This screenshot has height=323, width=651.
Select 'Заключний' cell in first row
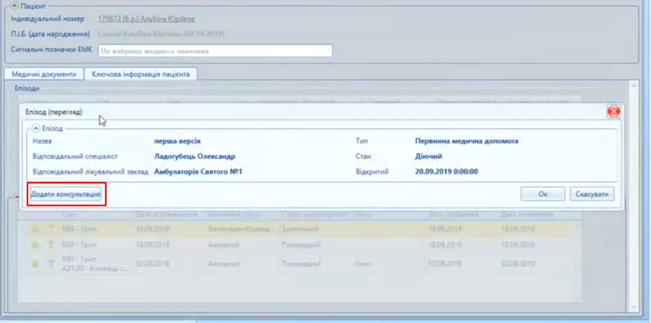(x=299, y=229)
